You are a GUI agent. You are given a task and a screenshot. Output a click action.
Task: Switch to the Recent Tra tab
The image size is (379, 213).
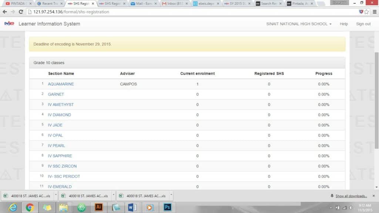click(x=49, y=4)
